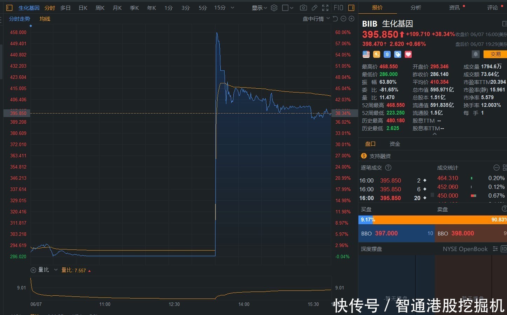Image resolution: width=507 pixels, height=315 pixels.
Task: Expand the 15分 timeframe dropdown
Action: pyautogui.click(x=232, y=8)
